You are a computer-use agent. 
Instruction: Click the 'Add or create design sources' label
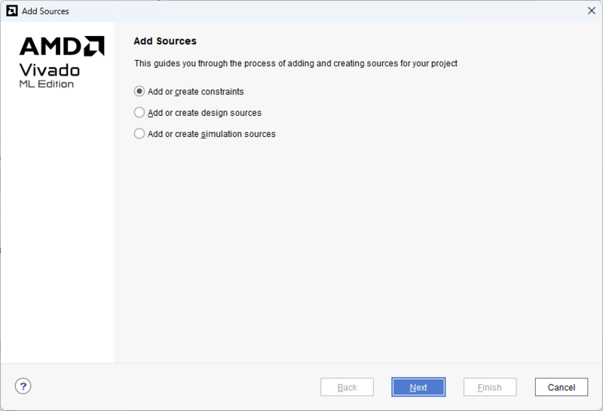click(204, 113)
